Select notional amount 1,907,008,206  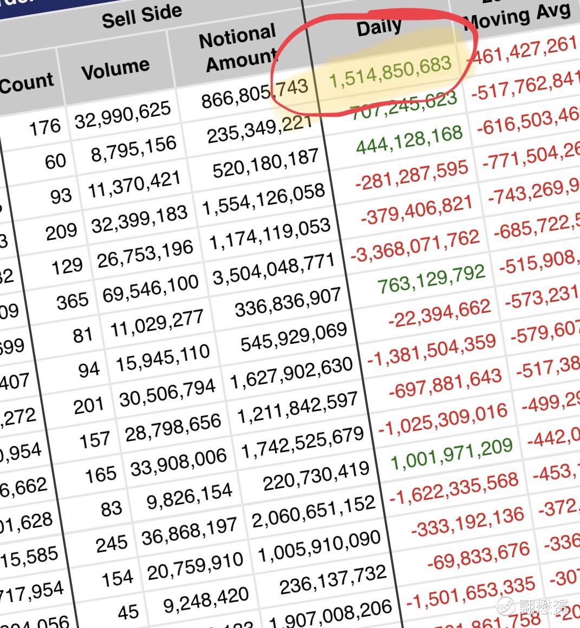[330, 615]
